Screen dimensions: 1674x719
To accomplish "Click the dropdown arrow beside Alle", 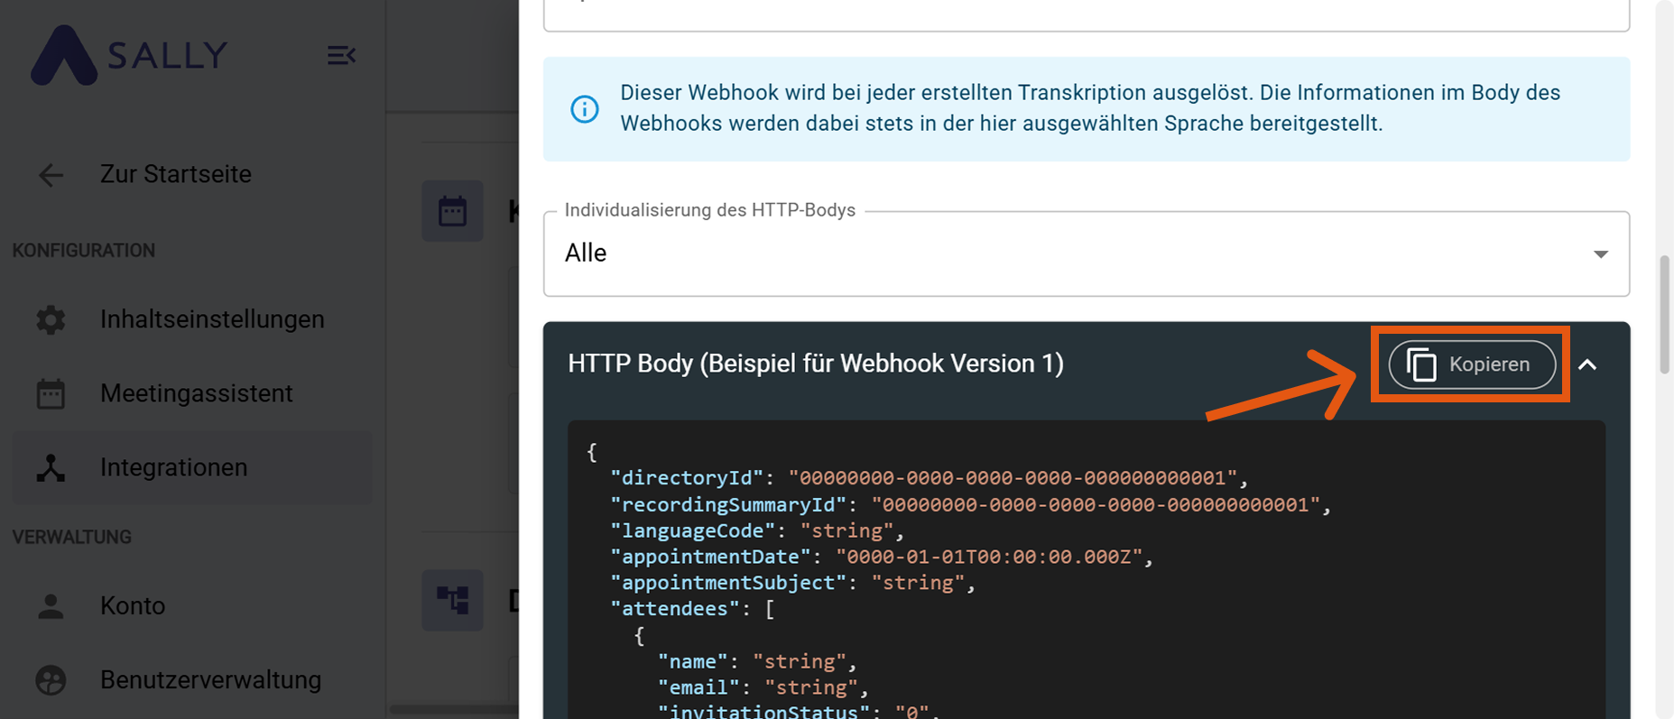I will point(1600,254).
